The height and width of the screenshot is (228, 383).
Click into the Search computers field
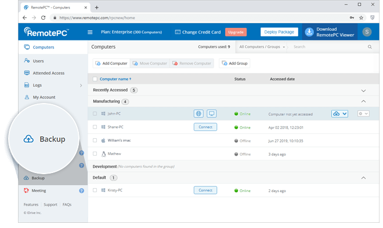point(327,47)
